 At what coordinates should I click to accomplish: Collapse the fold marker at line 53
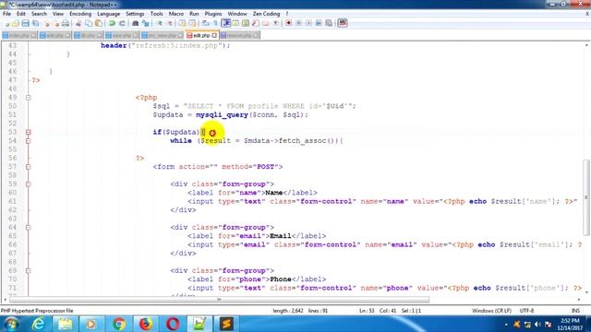pos(29,132)
